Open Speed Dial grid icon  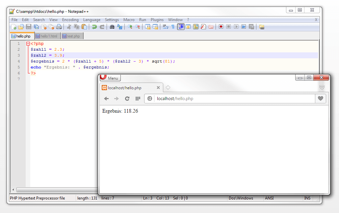[138, 99]
